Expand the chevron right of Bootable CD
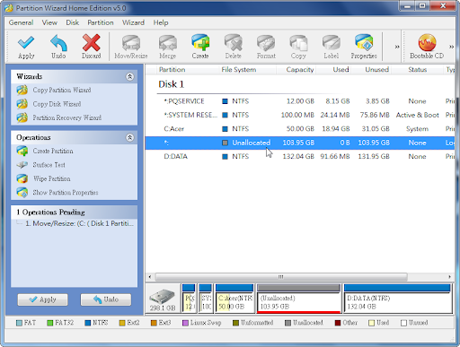460x347 pixels. coord(451,47)
